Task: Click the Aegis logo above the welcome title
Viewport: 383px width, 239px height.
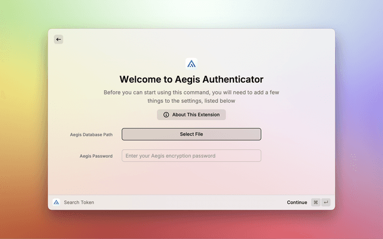Action: [191, 63]
